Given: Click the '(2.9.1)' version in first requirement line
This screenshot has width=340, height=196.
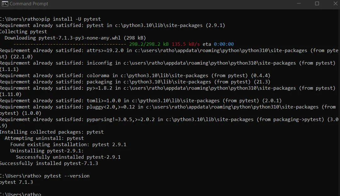Looking at the screenshot, I should point(215,25).
